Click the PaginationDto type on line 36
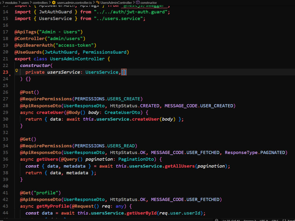Screen dimensions: 295x221 point(136,159)
